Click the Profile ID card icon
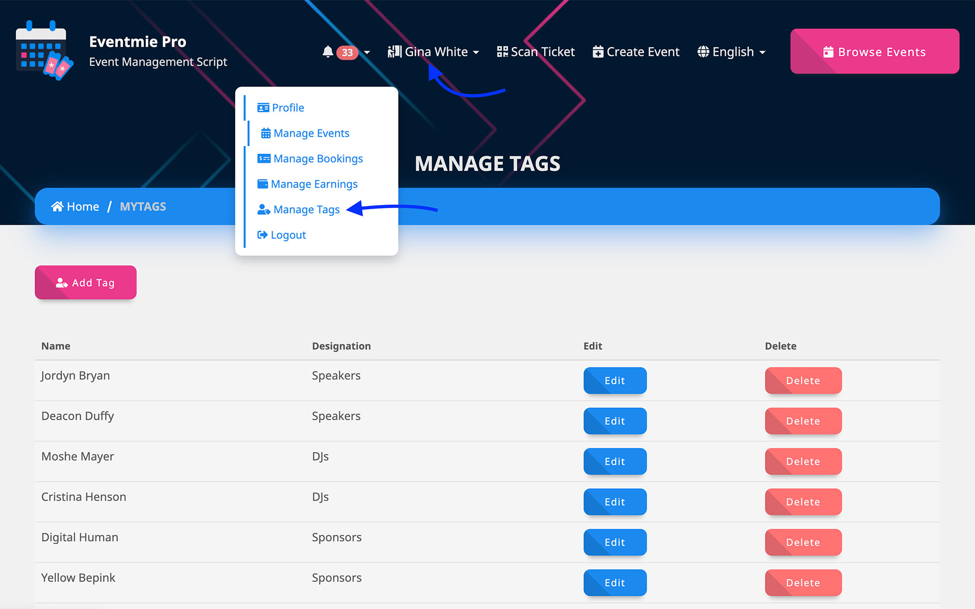 tap(263, 108)
